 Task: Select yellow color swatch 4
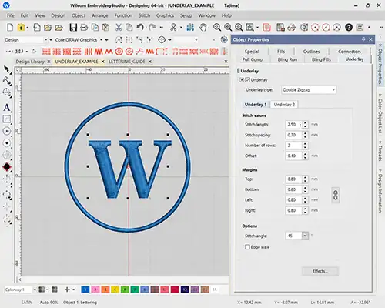[115, 290]
